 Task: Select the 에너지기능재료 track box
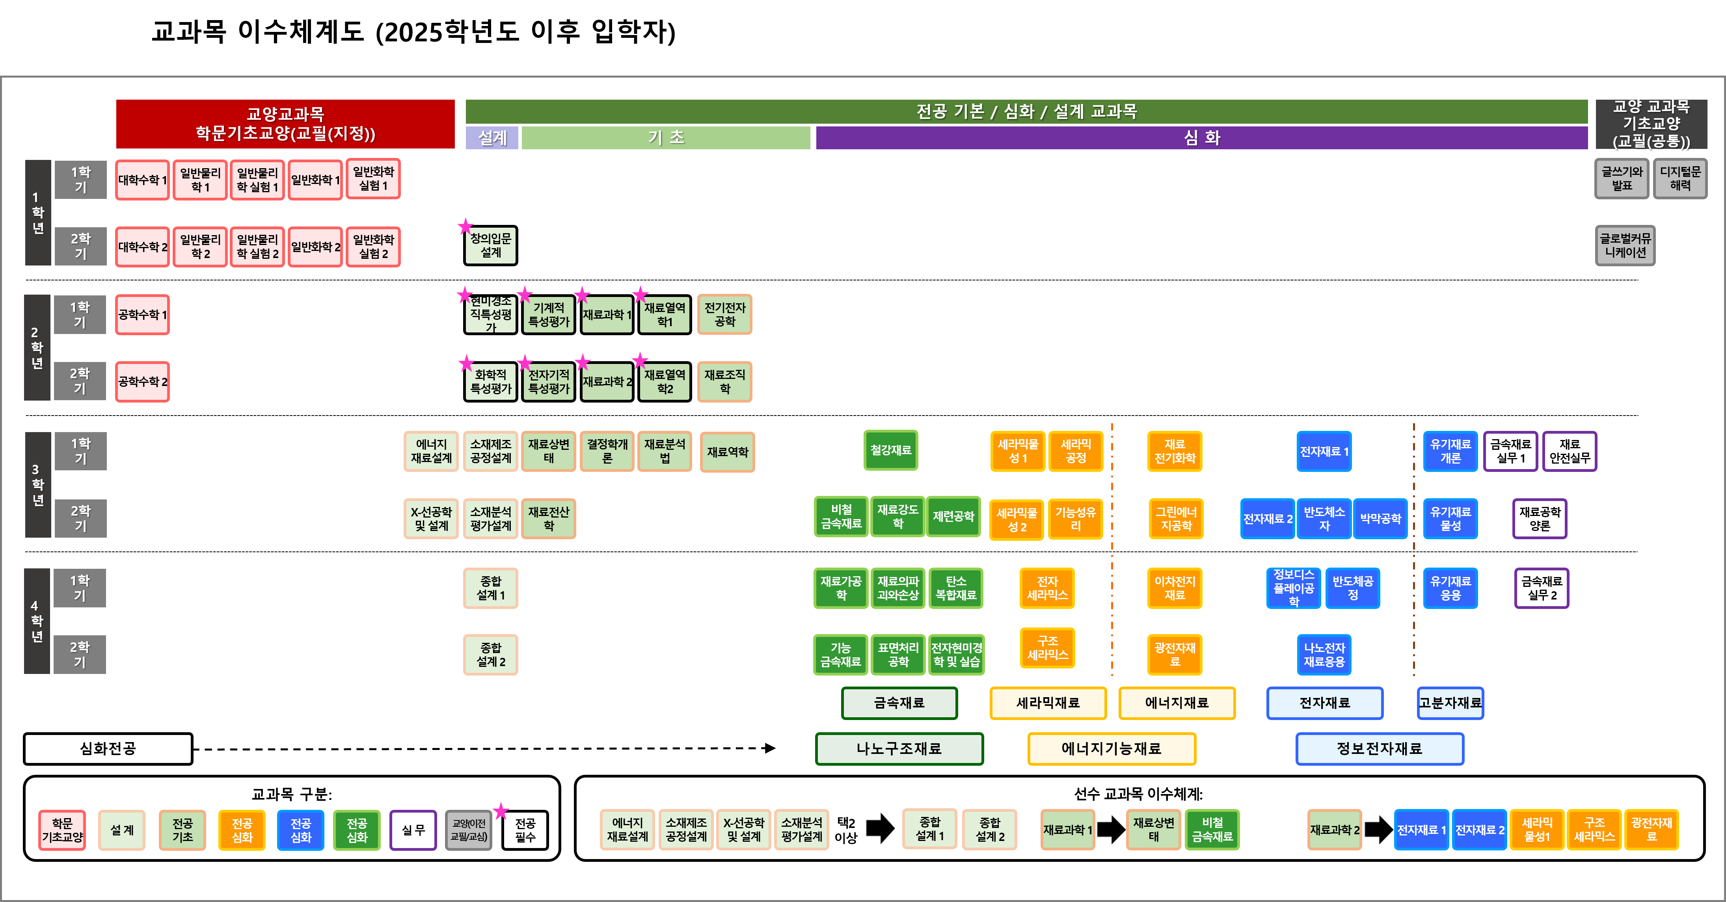point(1112,749)
